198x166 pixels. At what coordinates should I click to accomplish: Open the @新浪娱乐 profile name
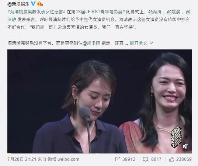18,4
